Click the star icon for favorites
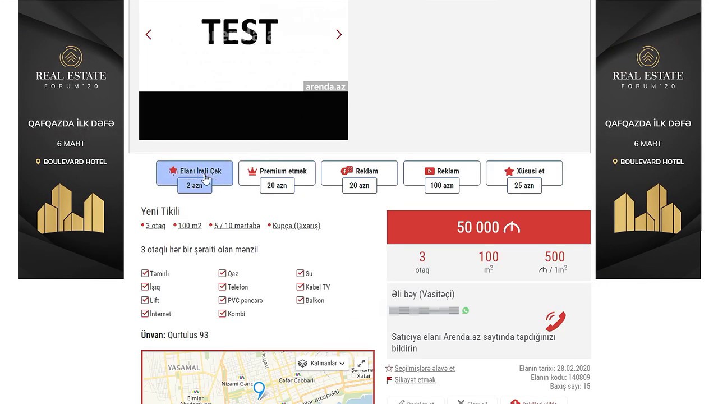 [389, 369]
